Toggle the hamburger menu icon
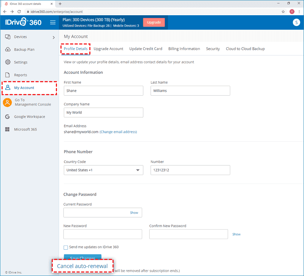Viewport: 304px width, 276px height. click(x=53, y=22)
